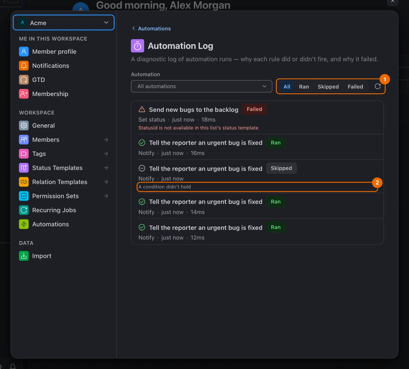Click the warning icon on failed backlog run
409x369 pixels.
(x=142, y=110)
